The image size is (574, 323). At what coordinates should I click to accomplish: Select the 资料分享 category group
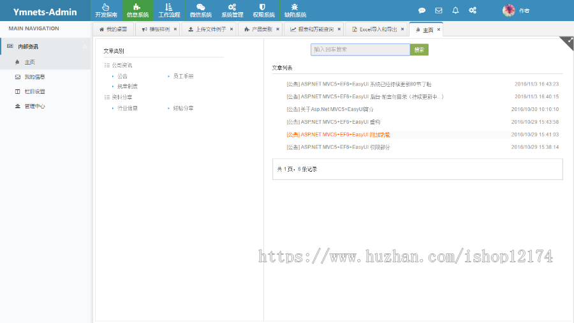click(122, 97)
